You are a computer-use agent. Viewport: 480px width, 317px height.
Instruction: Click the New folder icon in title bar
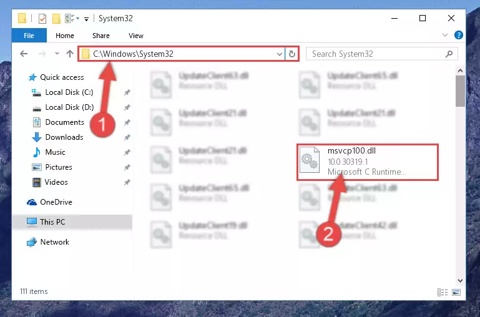(x=56, y=19)
